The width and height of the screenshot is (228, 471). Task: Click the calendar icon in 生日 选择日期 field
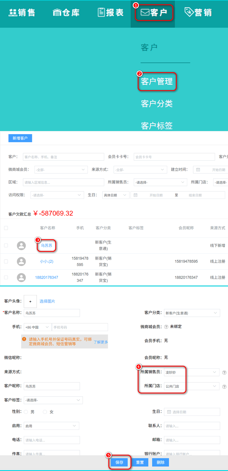tap(169, 412)
